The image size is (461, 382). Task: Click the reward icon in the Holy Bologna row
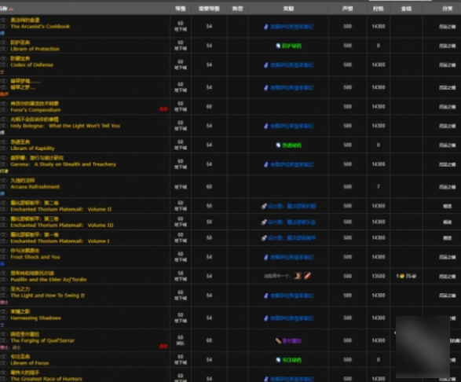[x=265, y=127]
